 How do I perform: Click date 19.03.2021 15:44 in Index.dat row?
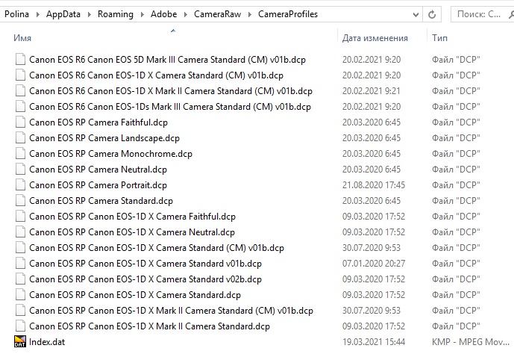373,342
